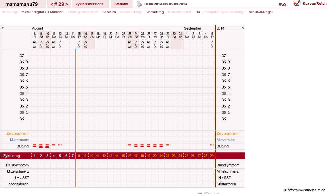Collapse chart with right '<' arrow
The height and width of the screenshot is (194, 327).
click(243, 28)
